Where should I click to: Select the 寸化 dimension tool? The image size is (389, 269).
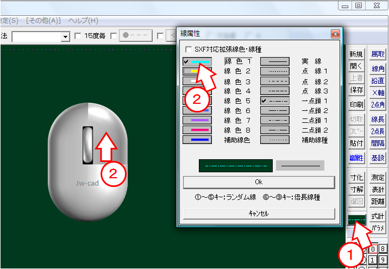[x=356, y=178]
